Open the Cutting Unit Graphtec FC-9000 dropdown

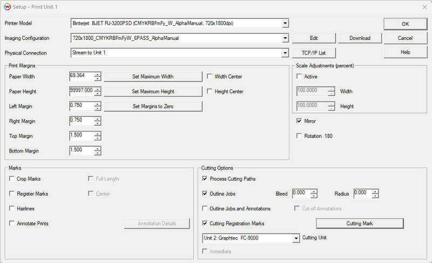click(x=296, y=238)
